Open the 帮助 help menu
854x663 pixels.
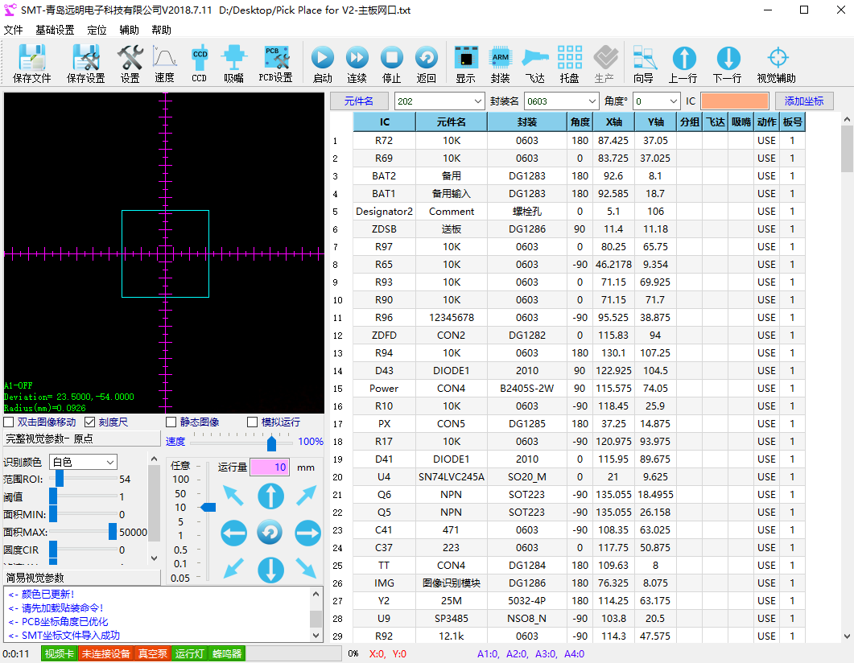(161, 30)
